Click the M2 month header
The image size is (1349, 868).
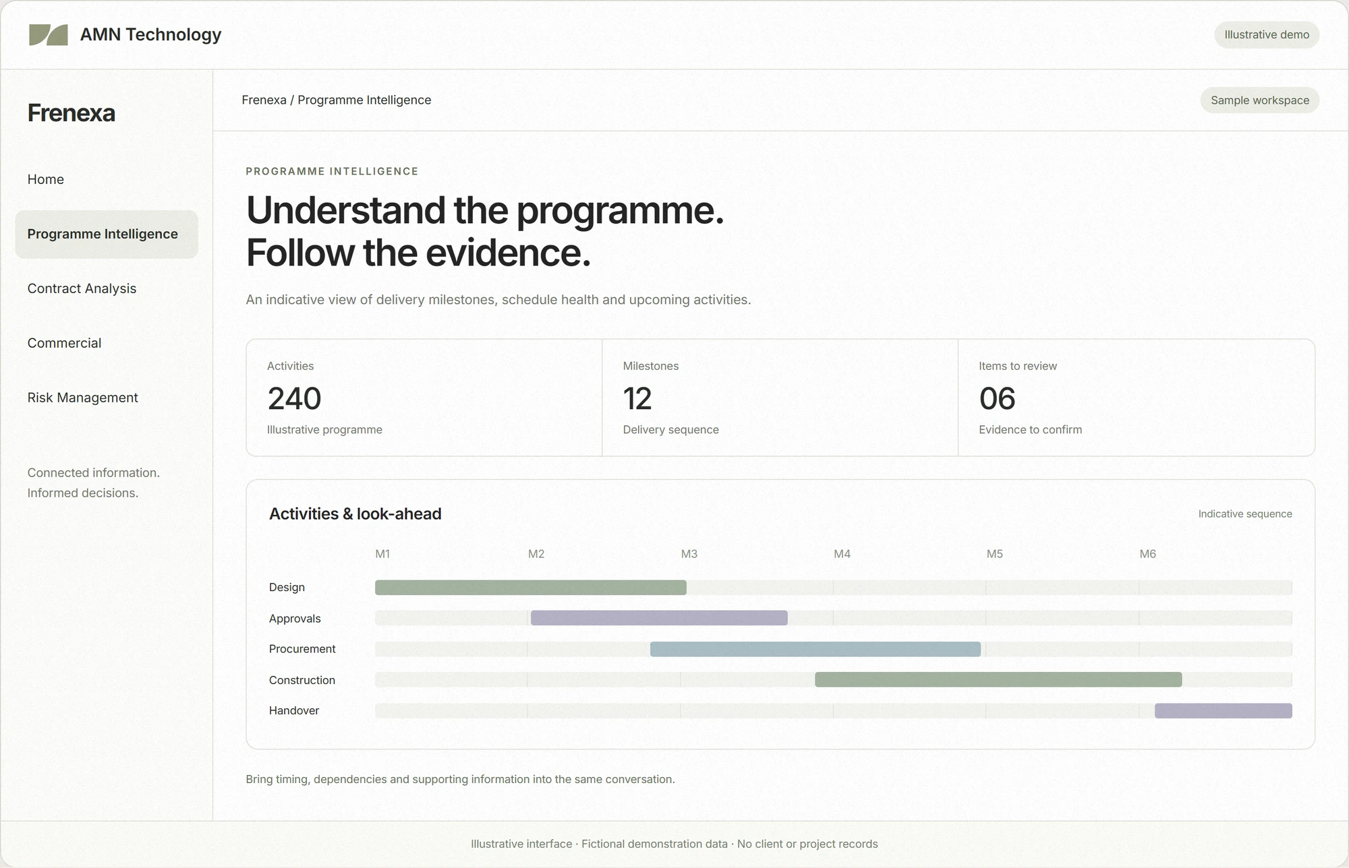536,554
